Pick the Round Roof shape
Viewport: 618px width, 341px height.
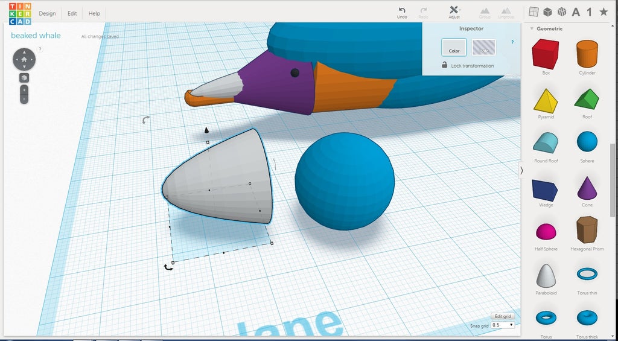tap(546, 142)
